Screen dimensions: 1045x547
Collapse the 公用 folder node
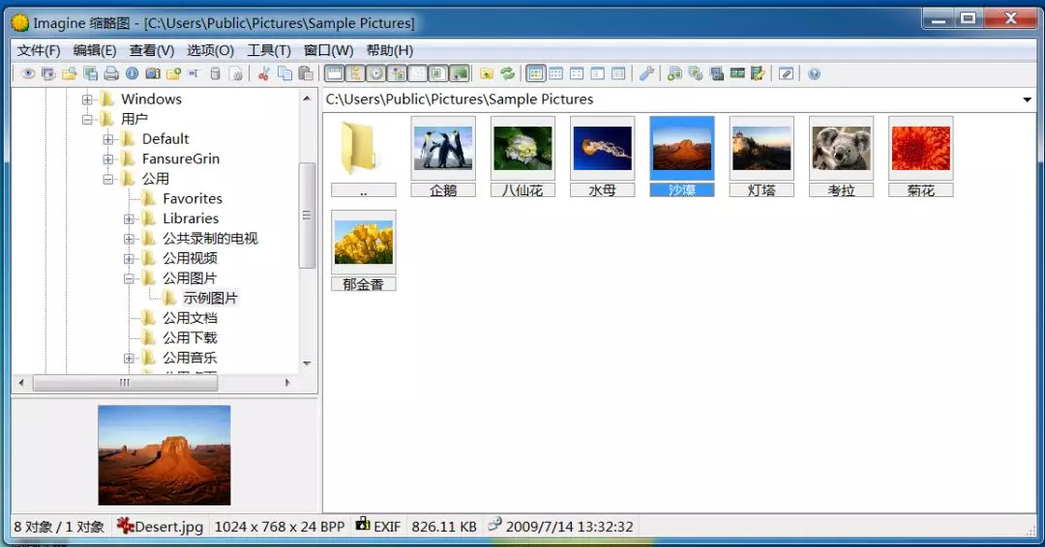click(108, 180)
